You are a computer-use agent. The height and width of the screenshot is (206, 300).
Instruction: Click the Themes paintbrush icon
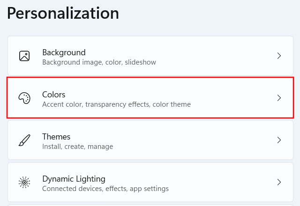pos(24,140)
